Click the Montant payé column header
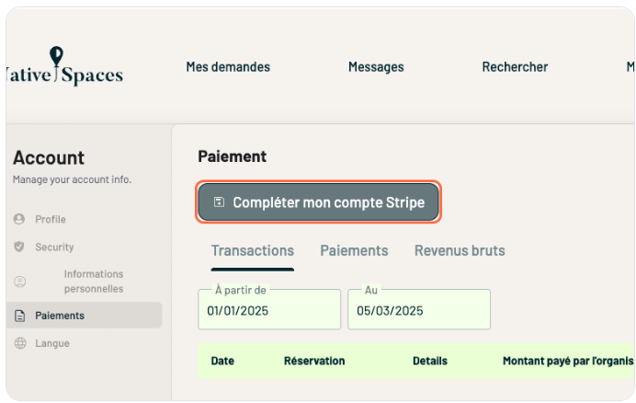The image size is (636, 403). click(x=567, y=362)
